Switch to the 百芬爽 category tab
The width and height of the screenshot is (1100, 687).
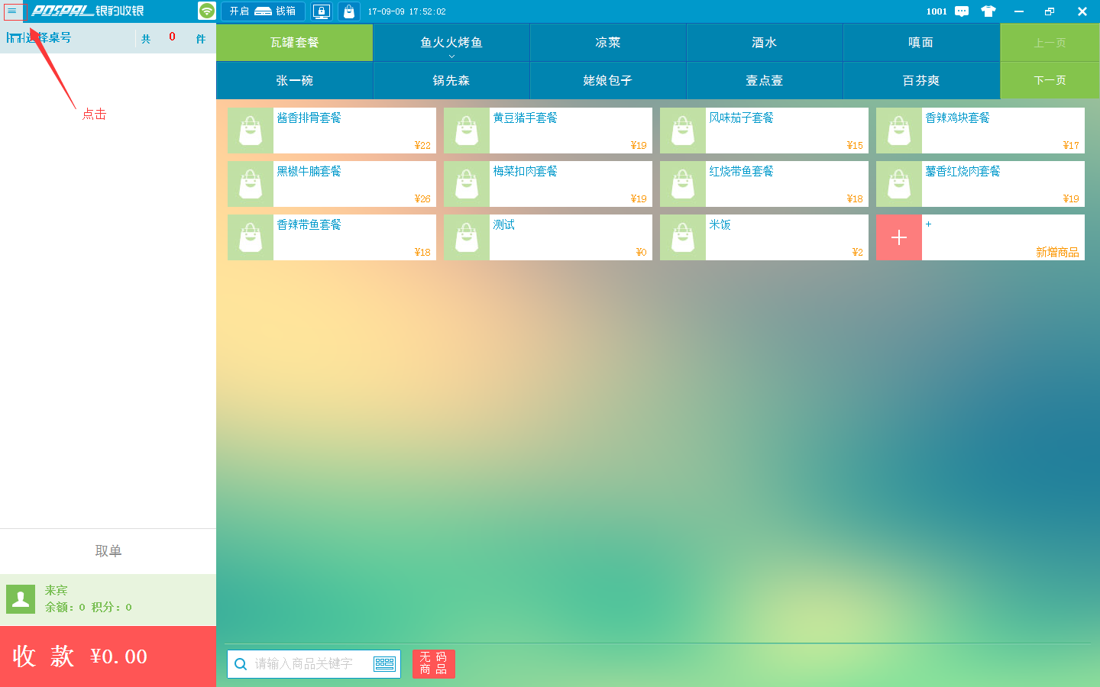[x=921, y=80]
